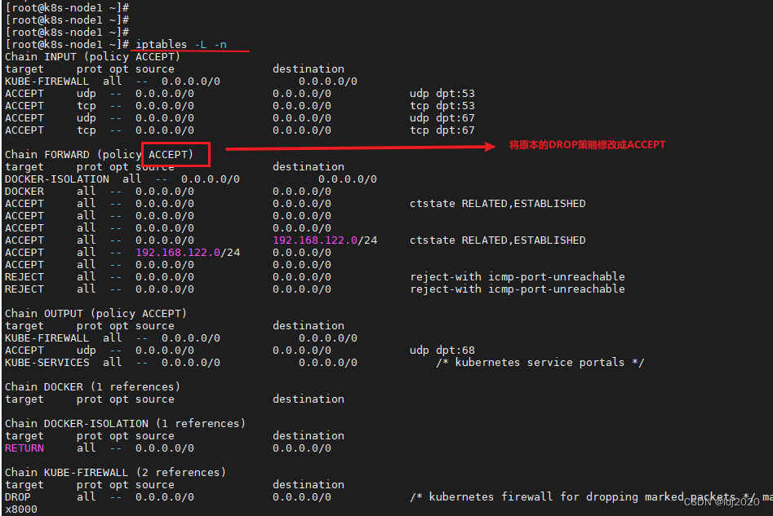This screenshot has height=516, width=773.
Task: Click the red-boxed ACCEPT policy in the FORWARD chain
Action: pyautogui.click(x=171, y=154)
